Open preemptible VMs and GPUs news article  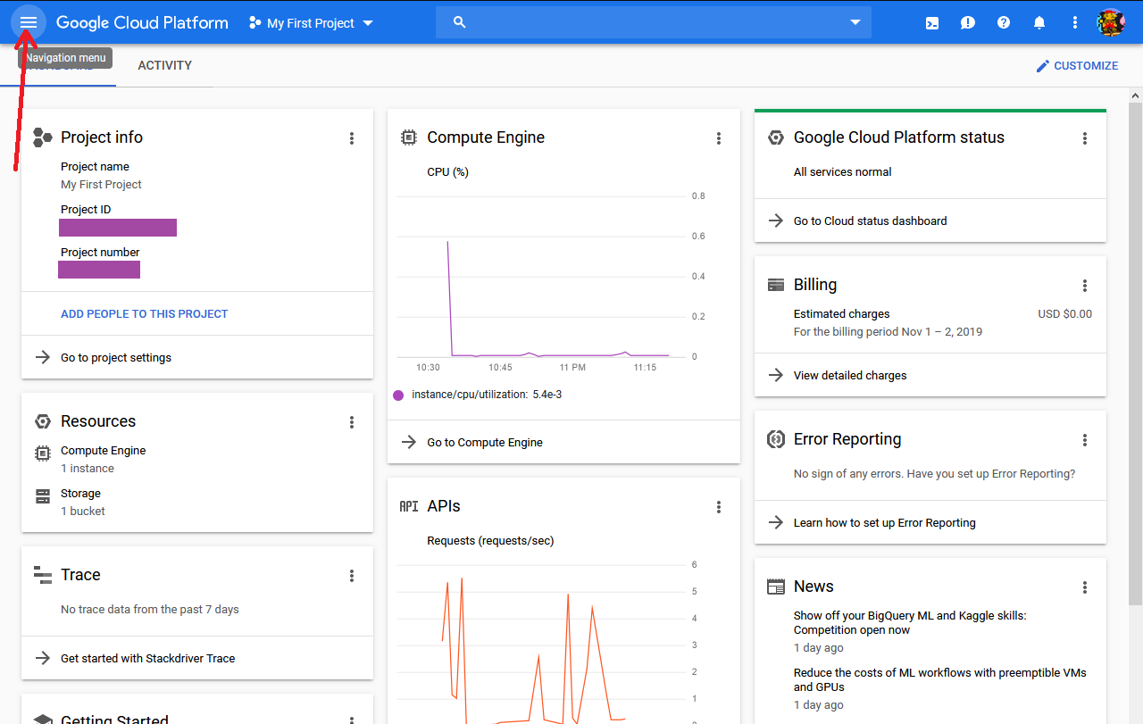(x=940, y=680)
